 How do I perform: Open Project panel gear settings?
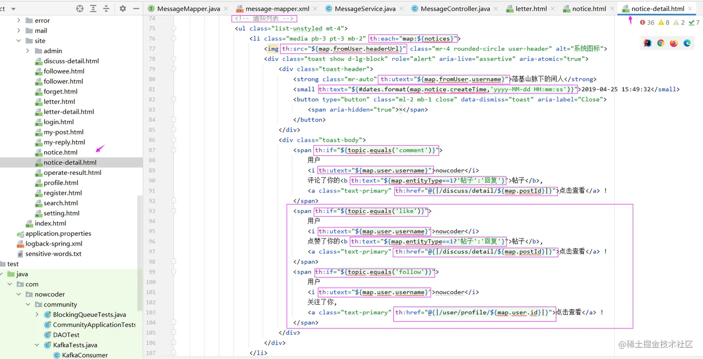pos(123,8)
